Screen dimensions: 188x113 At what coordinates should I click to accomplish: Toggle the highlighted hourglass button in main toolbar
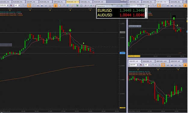click(56, 5)
